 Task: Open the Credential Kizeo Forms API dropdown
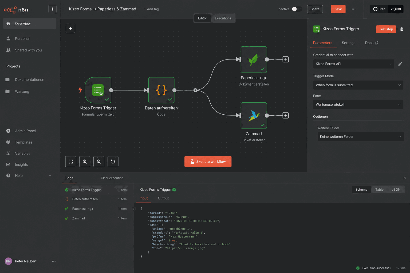(353, 64)
